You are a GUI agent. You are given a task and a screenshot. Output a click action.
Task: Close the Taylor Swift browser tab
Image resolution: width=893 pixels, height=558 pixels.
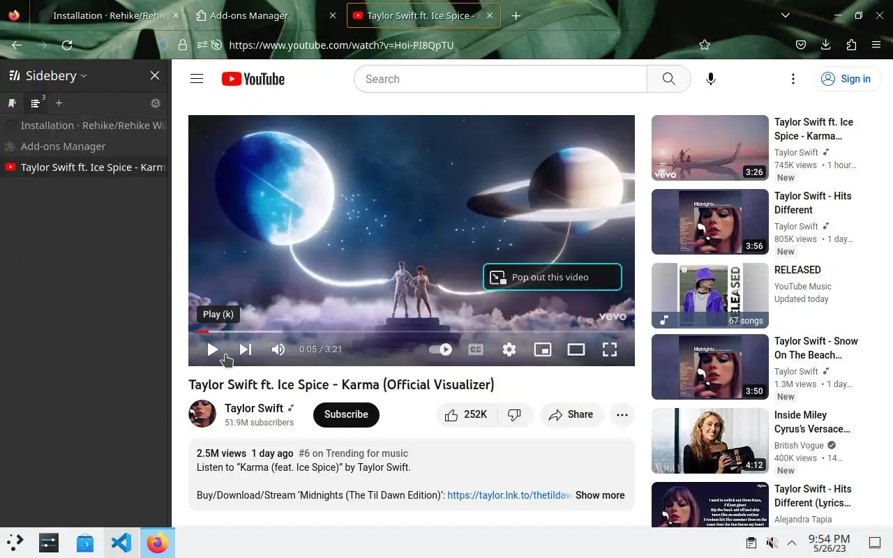pyautogui.click(x=490, y=15)
